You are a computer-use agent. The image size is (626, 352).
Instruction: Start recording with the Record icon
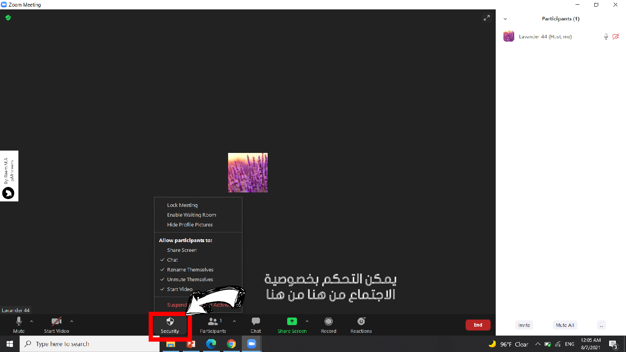pyautogui.click(x=329, y=321)
